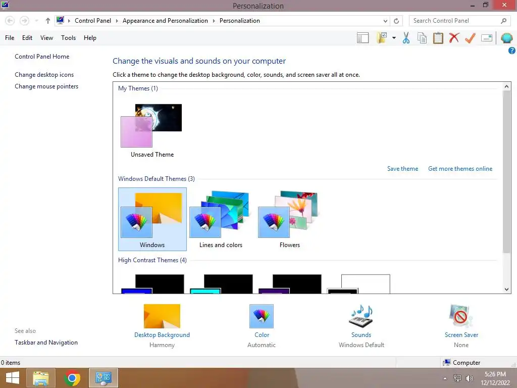Click the Copy toolbar icon
The image size is (517, 388).
(x=422, y=37)
